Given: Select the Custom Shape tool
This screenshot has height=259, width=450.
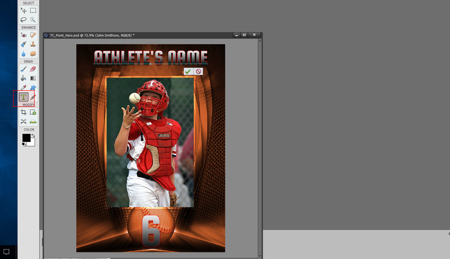Looking at the screenshot, I should (33, 88).
